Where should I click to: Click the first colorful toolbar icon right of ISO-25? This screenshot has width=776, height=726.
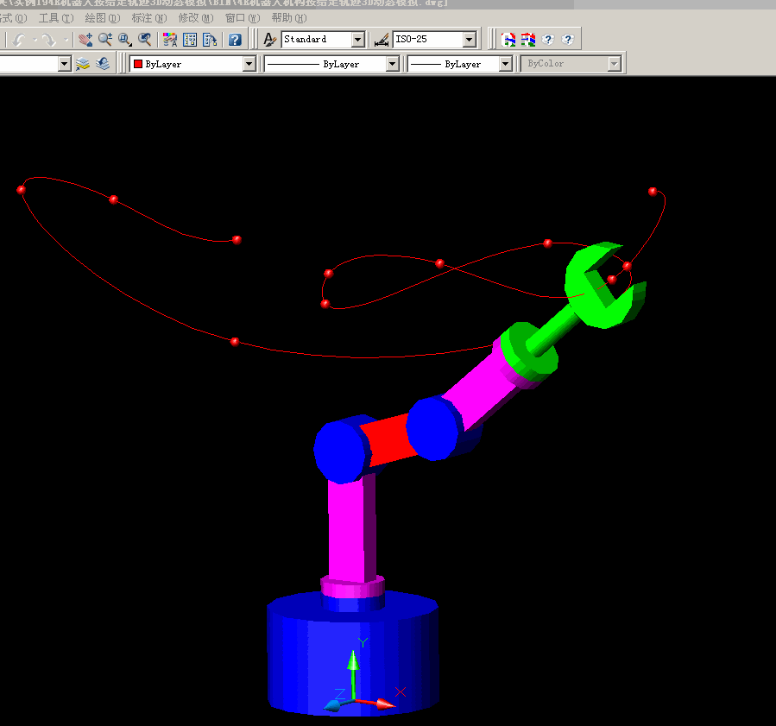(508, 40)
